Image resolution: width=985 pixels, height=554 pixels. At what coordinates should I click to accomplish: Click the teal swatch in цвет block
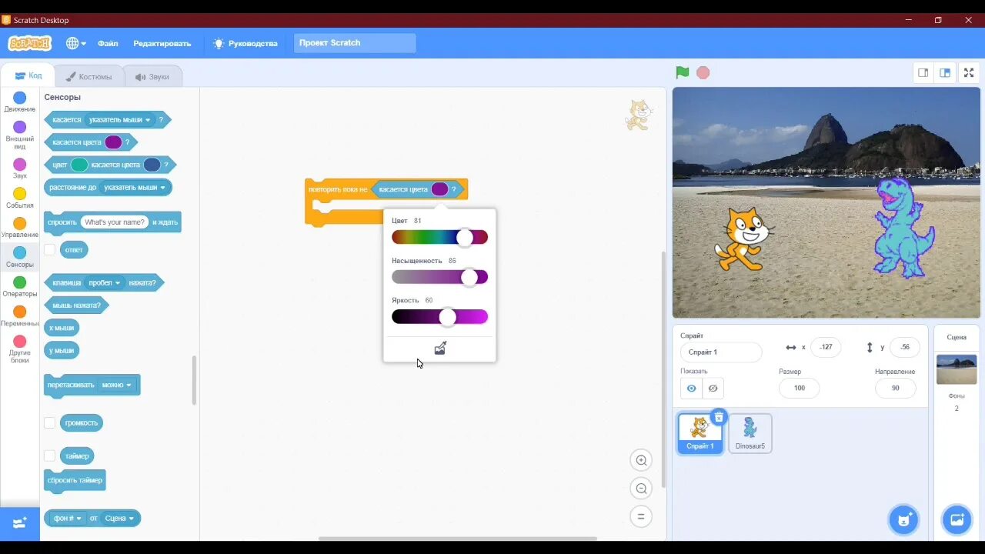point(79,165)
